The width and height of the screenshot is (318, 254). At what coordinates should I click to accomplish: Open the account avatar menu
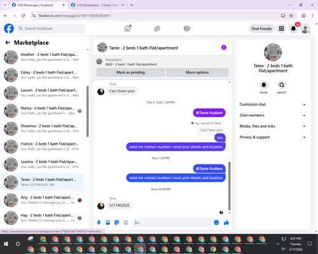point(305,29)
